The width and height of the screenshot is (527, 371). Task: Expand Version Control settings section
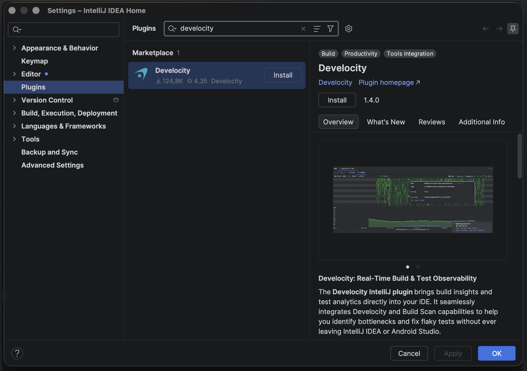coord(14,100)
